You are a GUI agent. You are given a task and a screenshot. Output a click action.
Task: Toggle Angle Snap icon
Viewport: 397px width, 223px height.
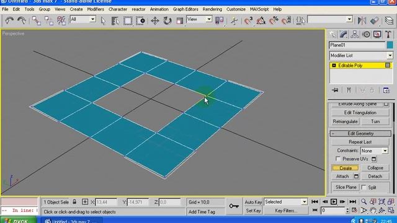[x=261, y=20]
